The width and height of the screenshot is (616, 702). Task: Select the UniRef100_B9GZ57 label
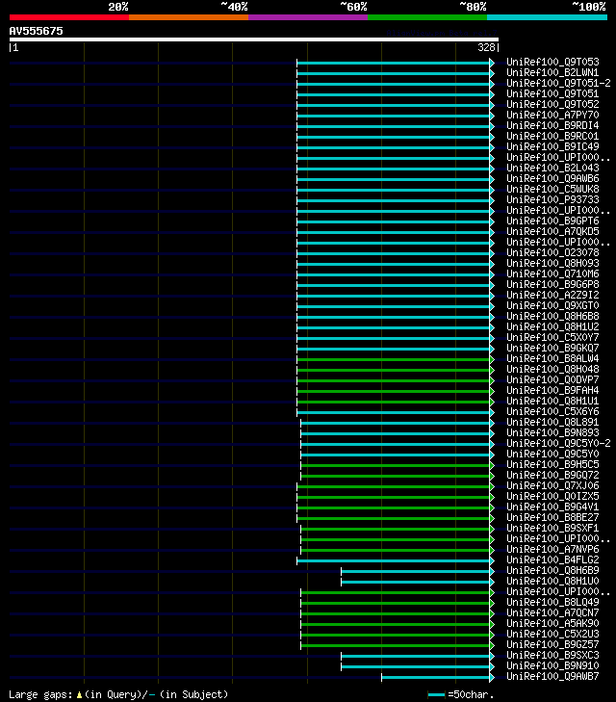click(x=552, y=644)
